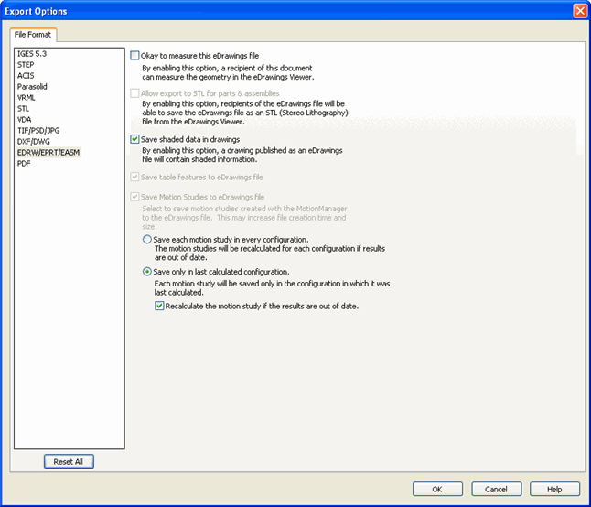Open Help for export options
Image resolution: width=591 pixels, height=507 pixels.
click(x=554, y=490)
